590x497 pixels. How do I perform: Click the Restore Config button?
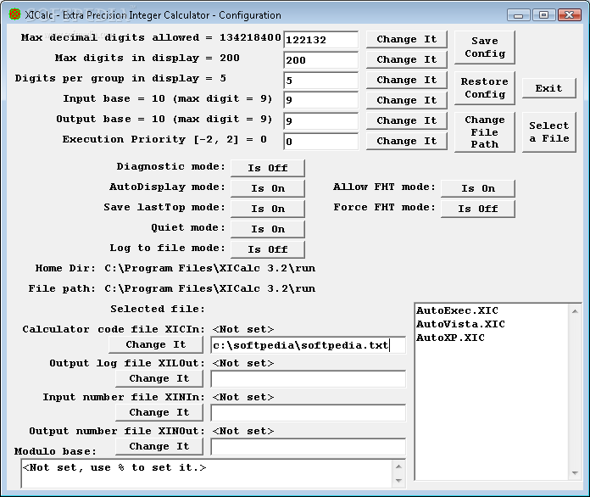coord(485,87)
